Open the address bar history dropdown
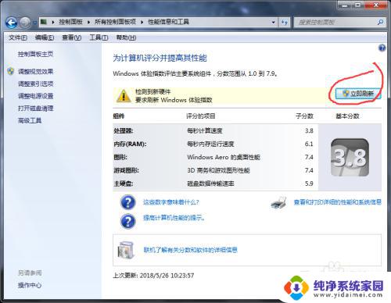Viewport: 391px width, 303px height. [273, 22]
